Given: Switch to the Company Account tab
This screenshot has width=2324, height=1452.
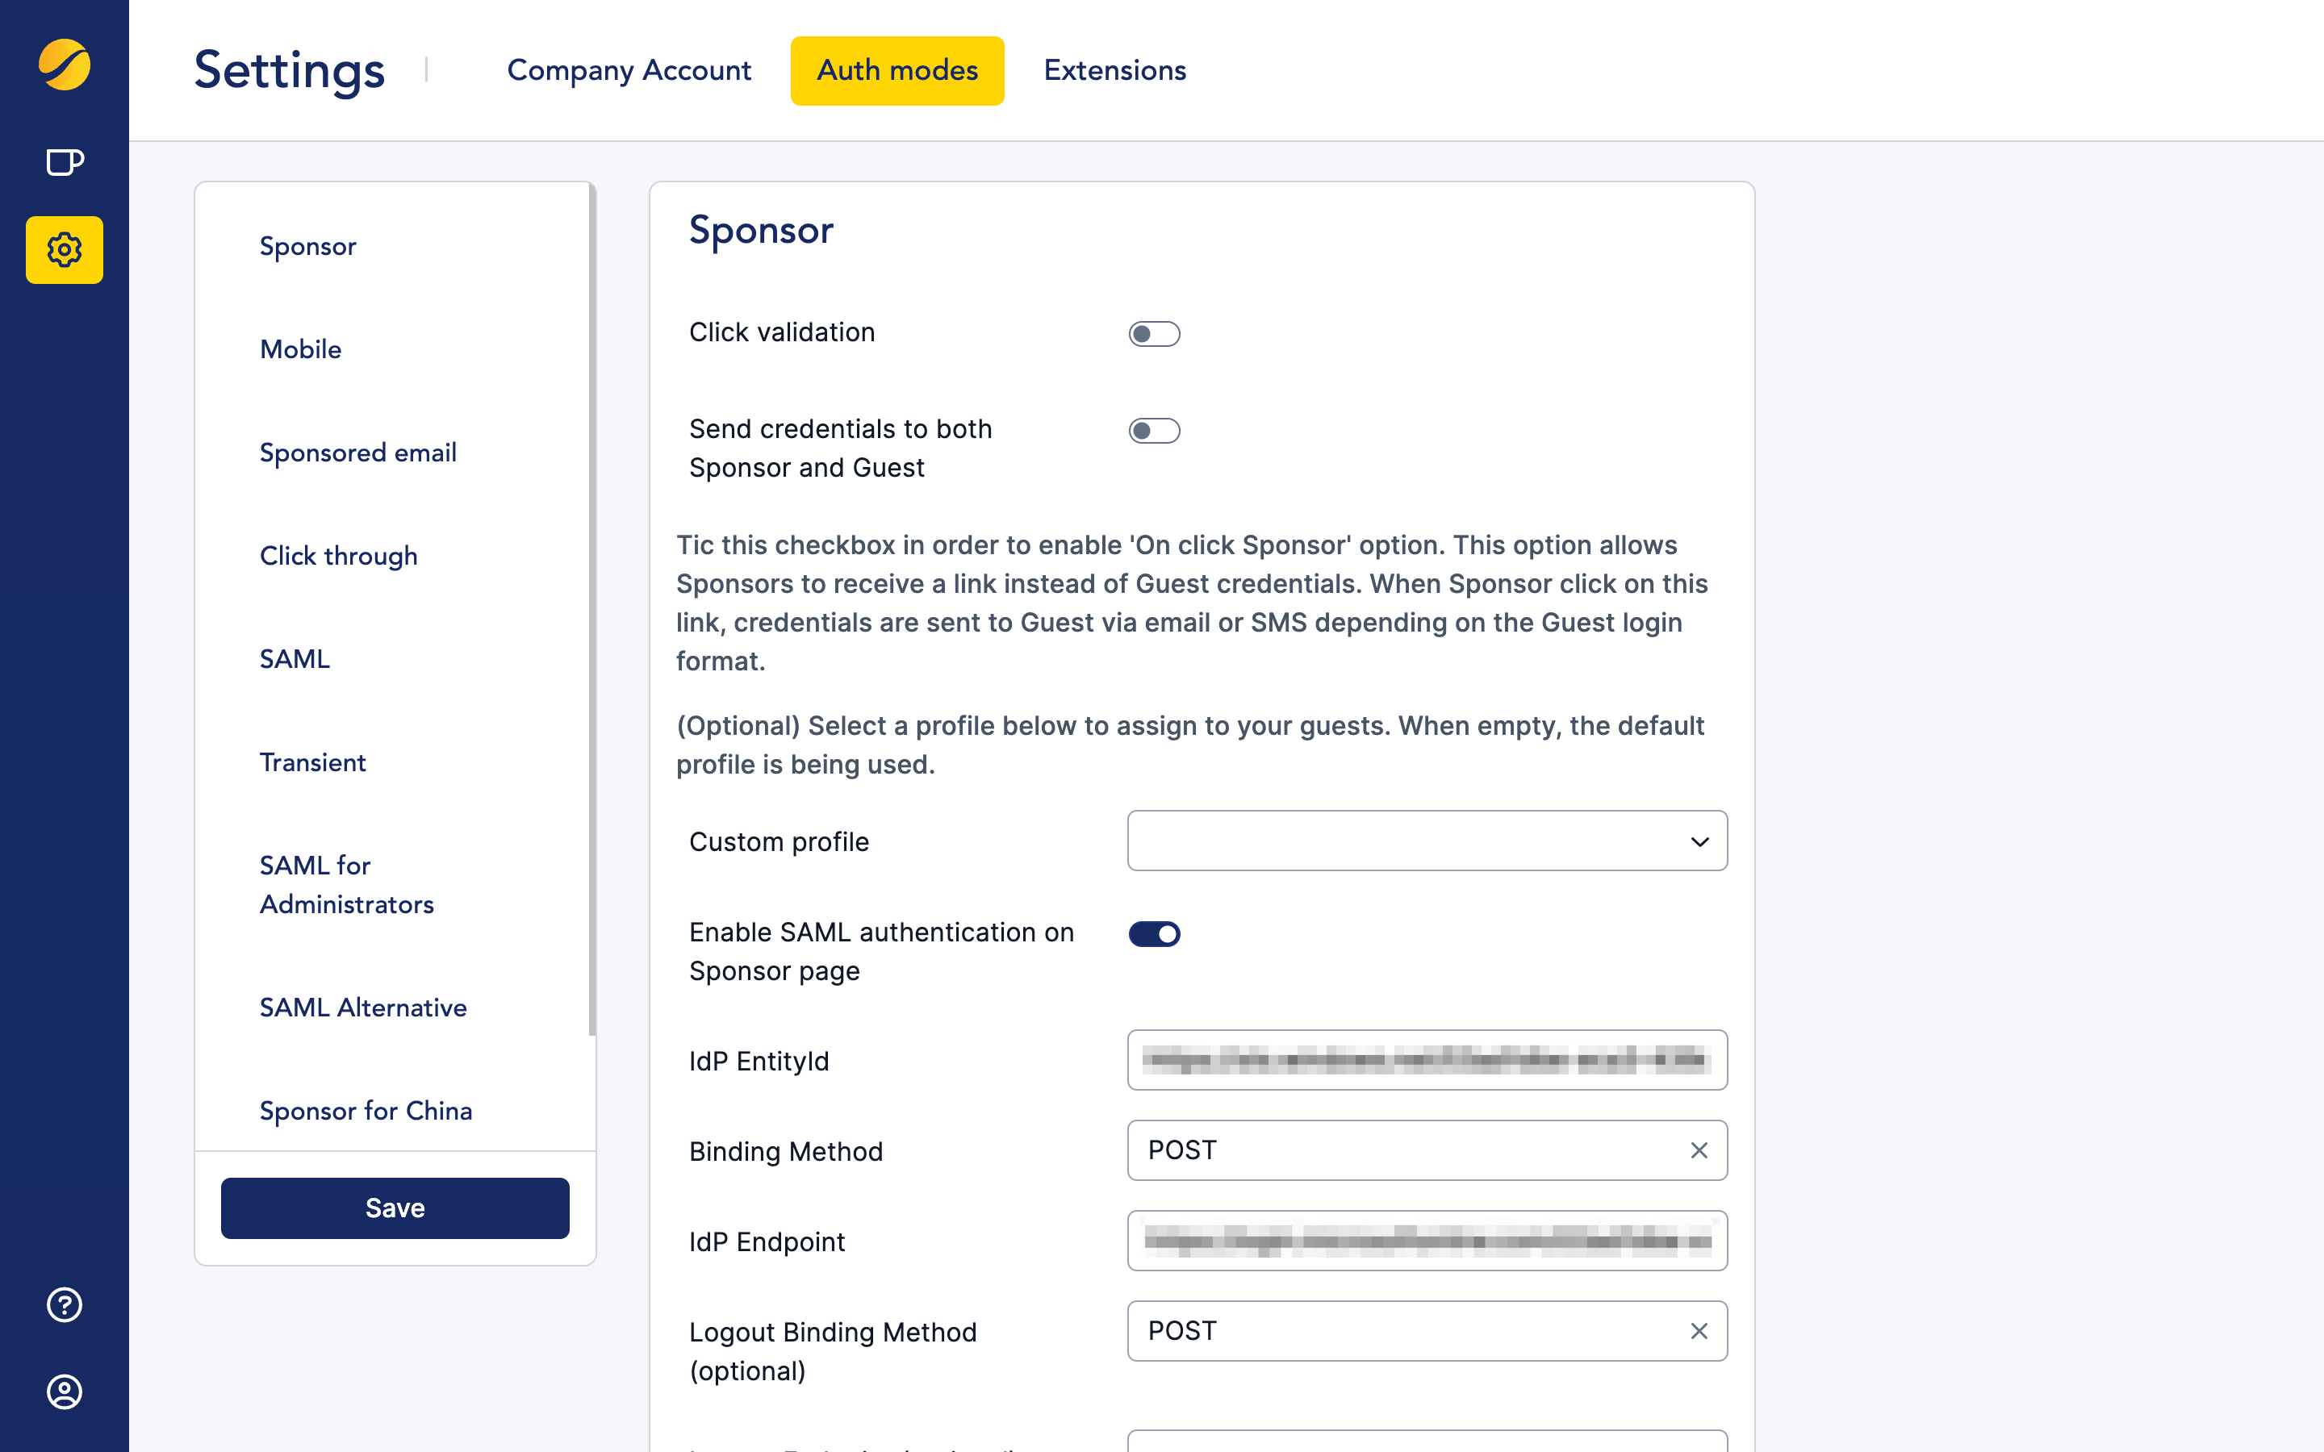Looking at the screenshot, I should point(629,70).
